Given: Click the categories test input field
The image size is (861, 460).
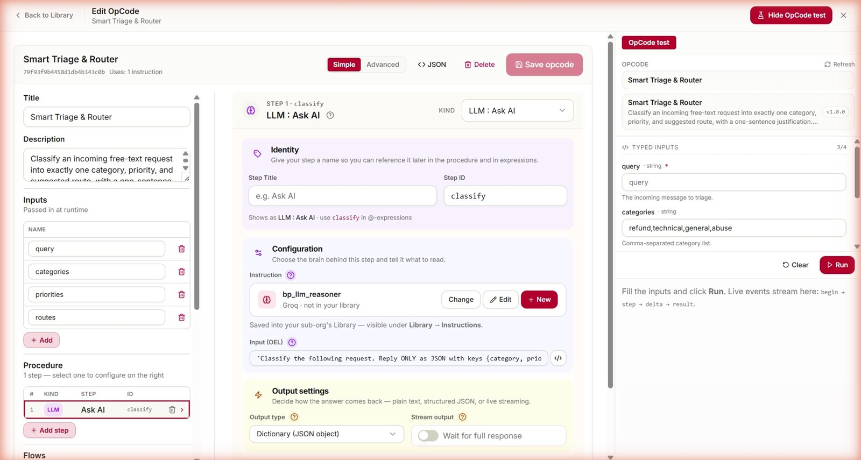Looking at the screenshot, I should coord(733,228).
